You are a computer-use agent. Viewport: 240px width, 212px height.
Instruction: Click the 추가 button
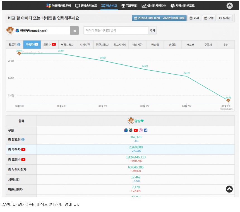(152, 30)
